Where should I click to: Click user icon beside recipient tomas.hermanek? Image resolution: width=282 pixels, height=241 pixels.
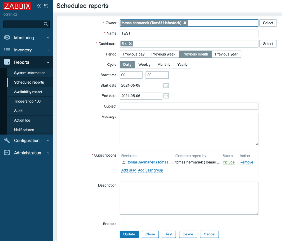point(124,162)
